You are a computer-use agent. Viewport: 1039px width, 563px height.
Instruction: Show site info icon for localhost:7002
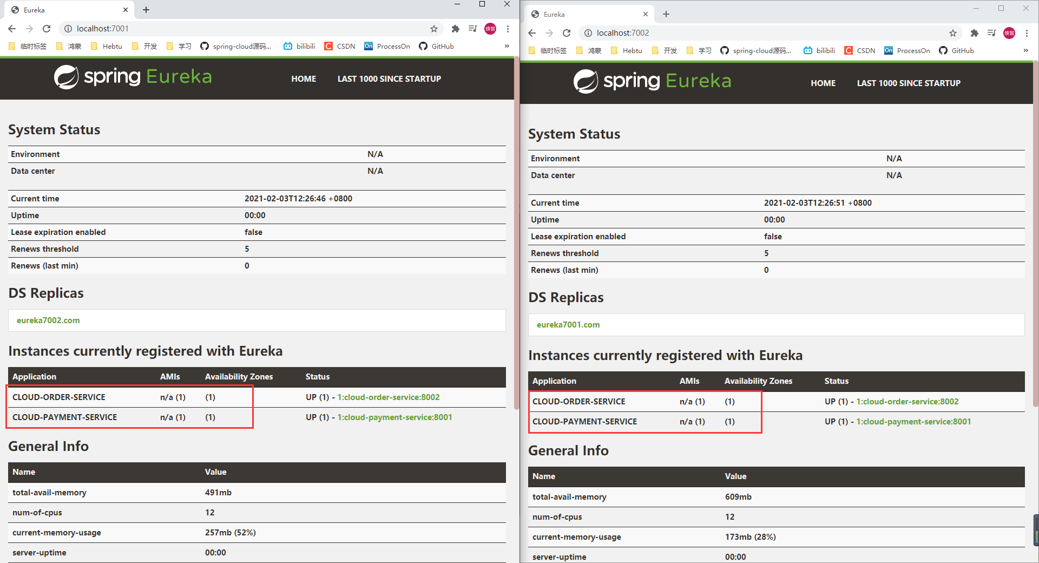pyautogui.click(x=588, y=33)
